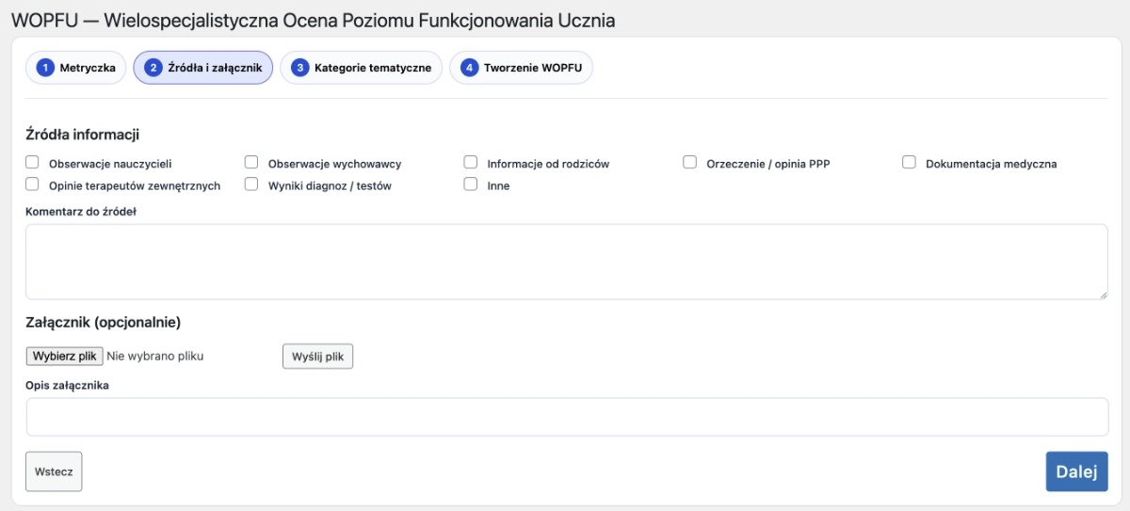Viewport: 1130px width, 511px height.
Task: Select the Źródła i załącznik step
Action: point(203,68)
